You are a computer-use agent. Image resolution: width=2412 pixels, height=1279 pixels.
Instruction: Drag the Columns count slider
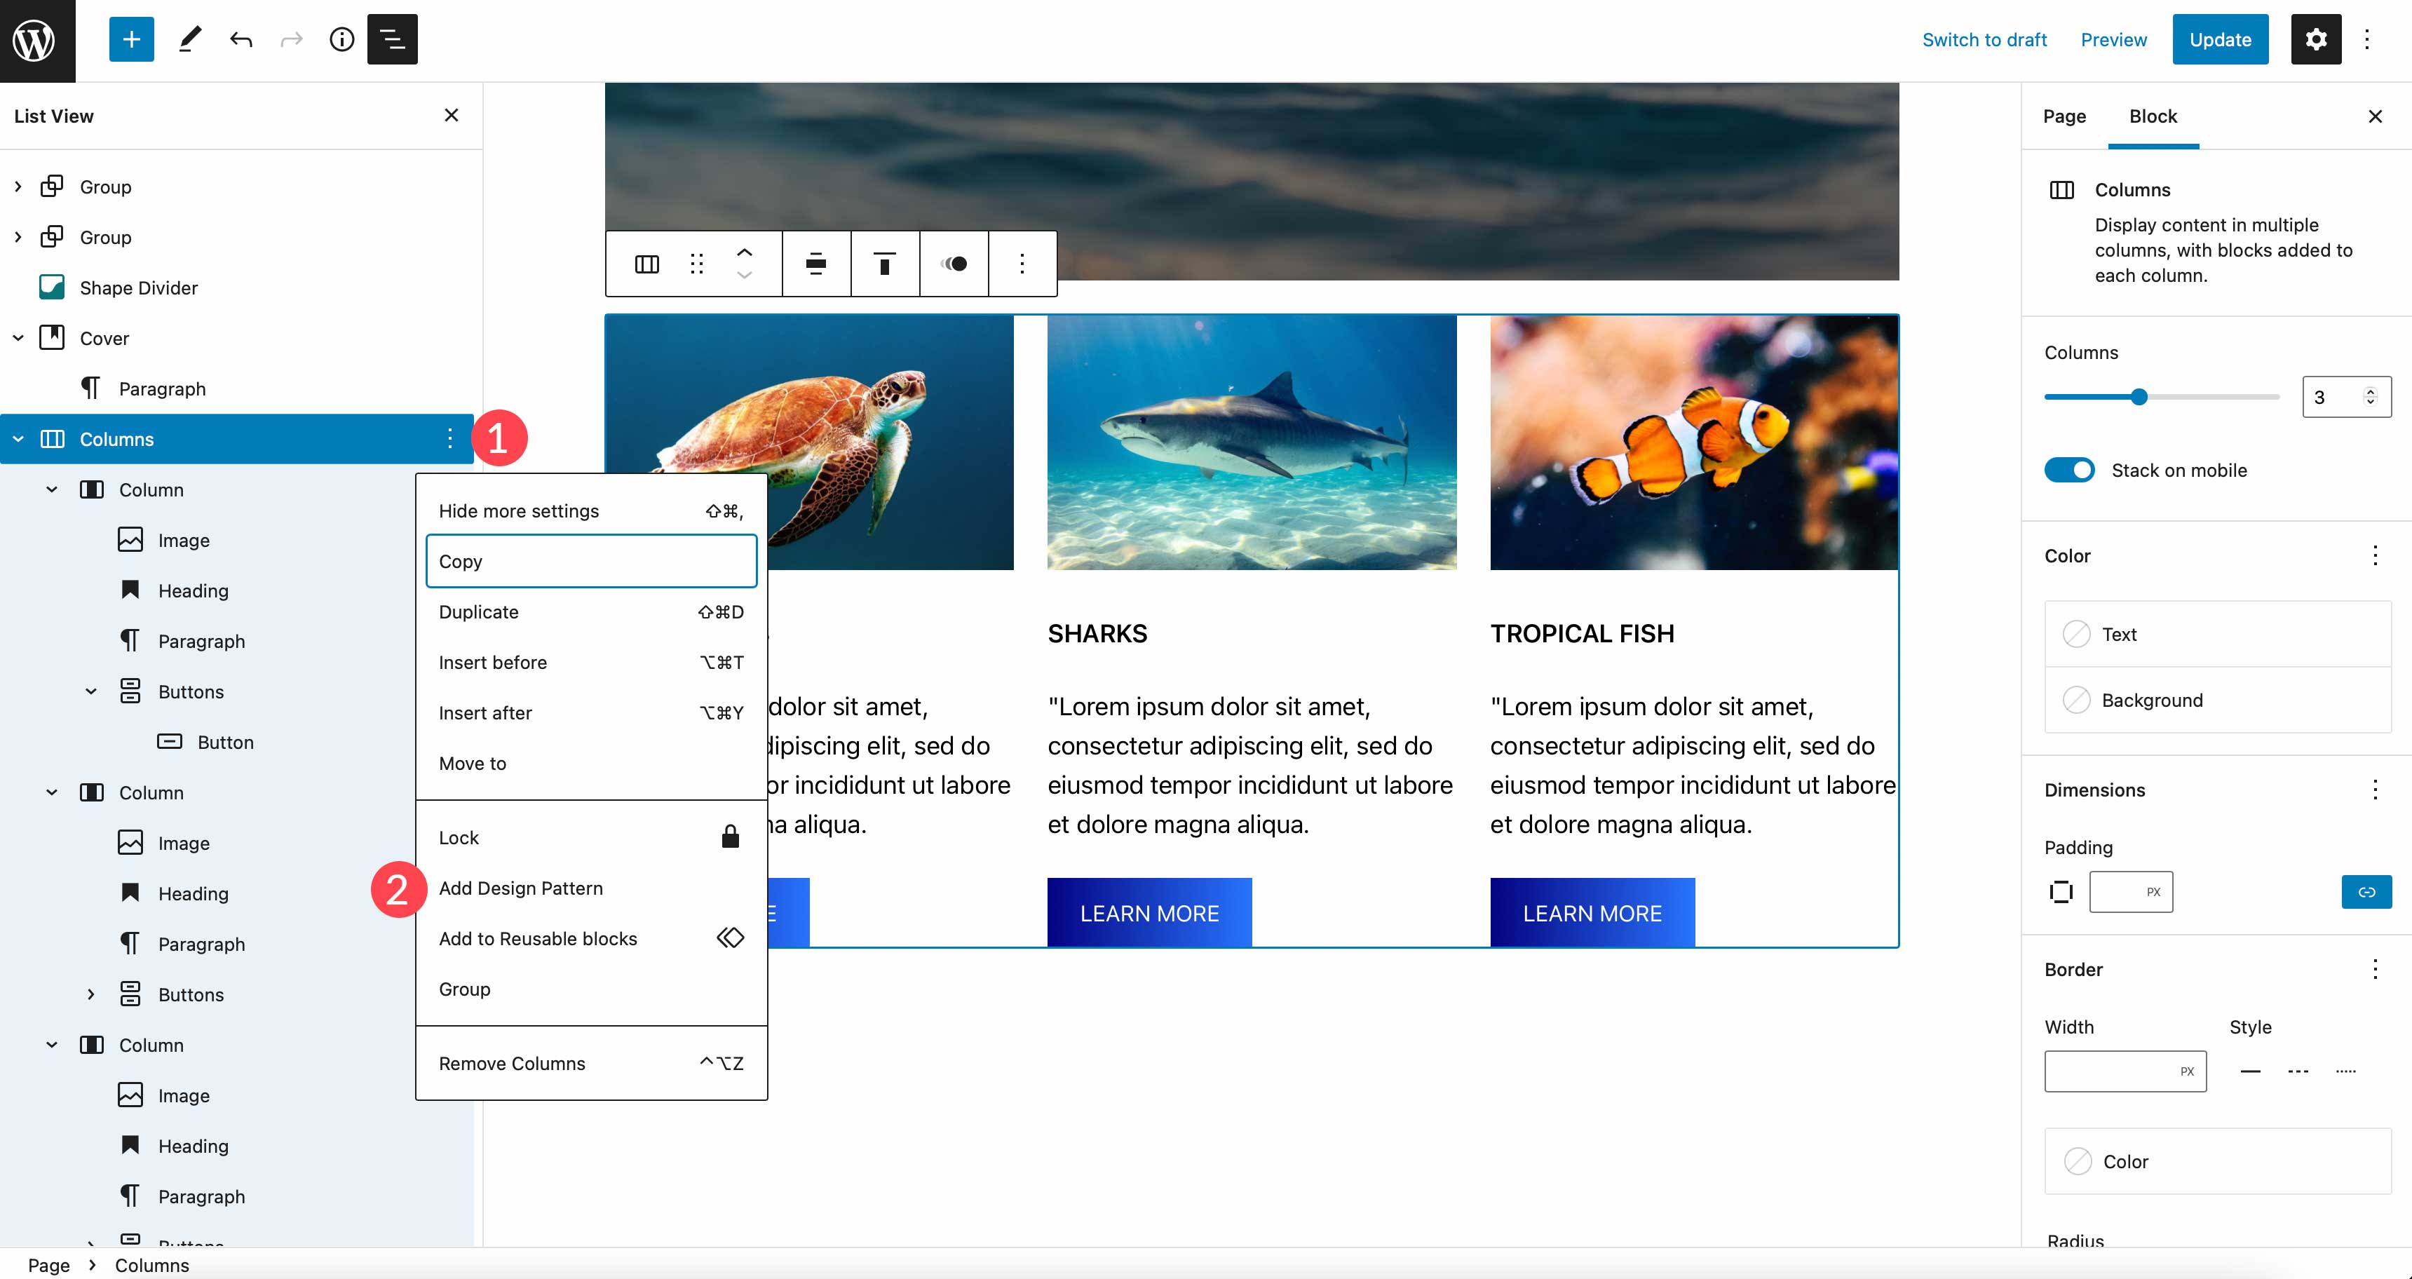pos(2138,395)
